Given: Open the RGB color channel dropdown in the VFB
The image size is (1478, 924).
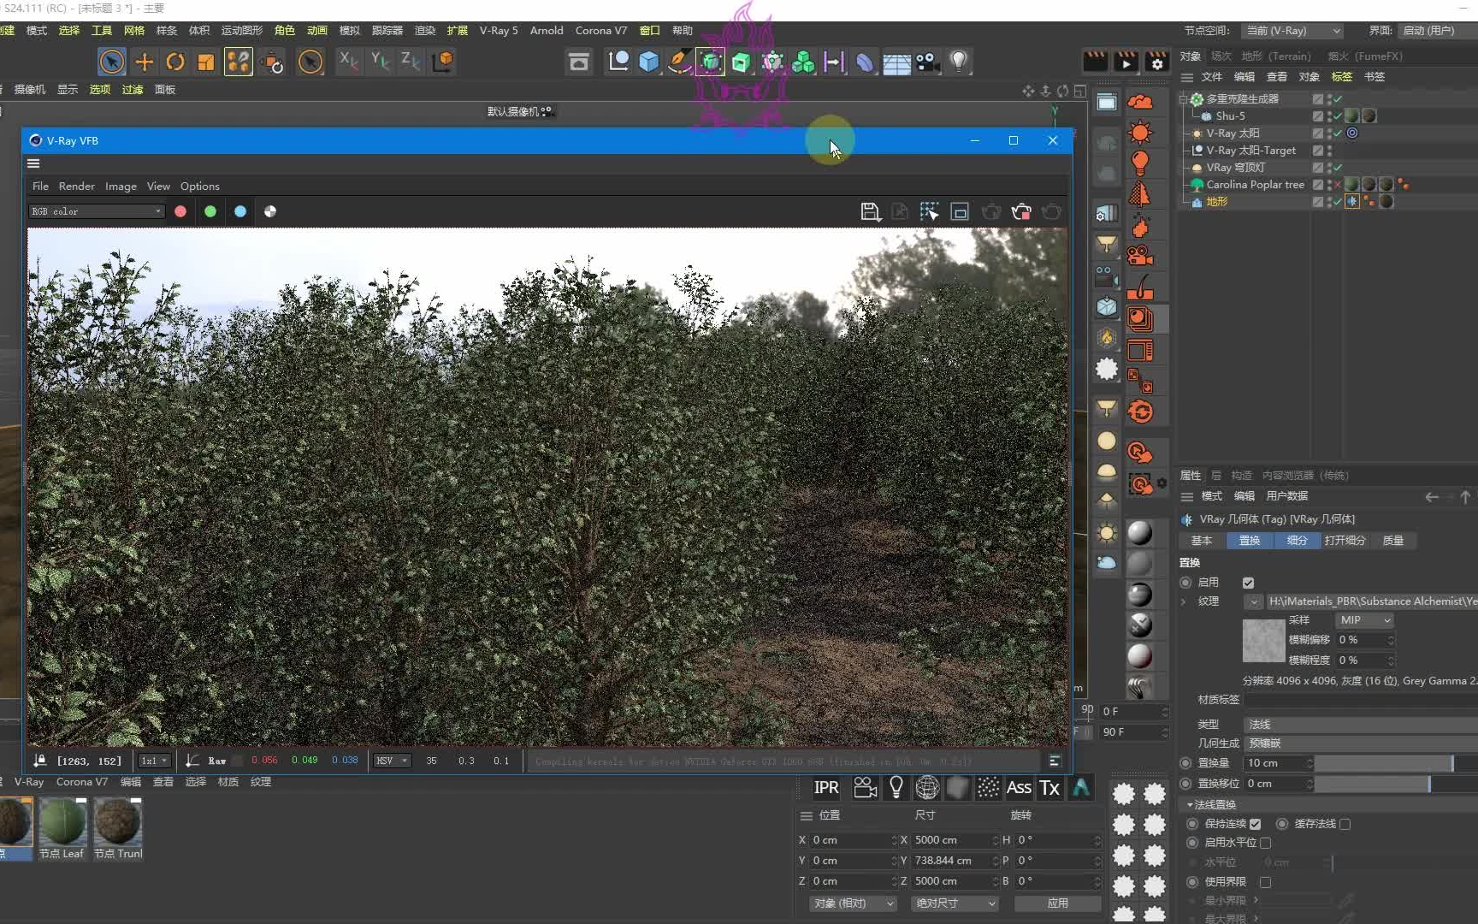Looking at the screenshot, I should click(x=96, y=211).
